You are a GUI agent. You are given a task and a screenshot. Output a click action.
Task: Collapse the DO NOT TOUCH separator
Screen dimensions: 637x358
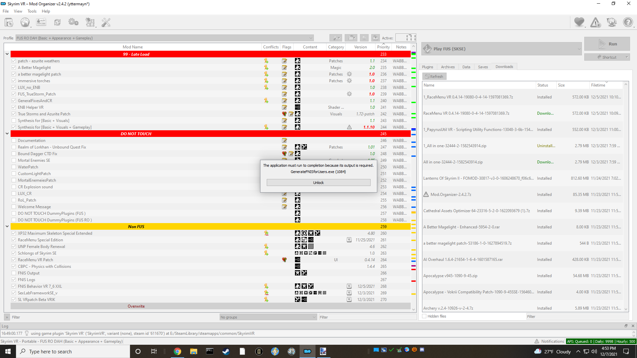point(7,134)
